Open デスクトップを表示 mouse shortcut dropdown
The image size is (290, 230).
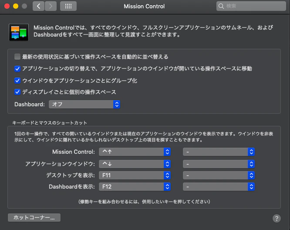point(219,176)
